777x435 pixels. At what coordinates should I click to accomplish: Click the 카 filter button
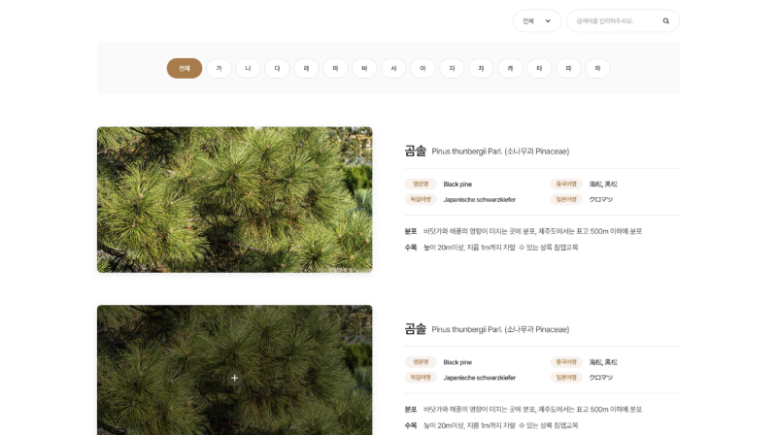tap(510, 68)
